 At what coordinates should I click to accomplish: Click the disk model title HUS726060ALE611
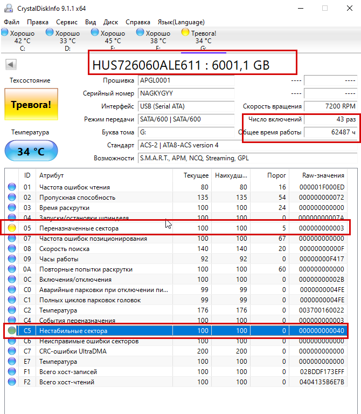[180, 65]
